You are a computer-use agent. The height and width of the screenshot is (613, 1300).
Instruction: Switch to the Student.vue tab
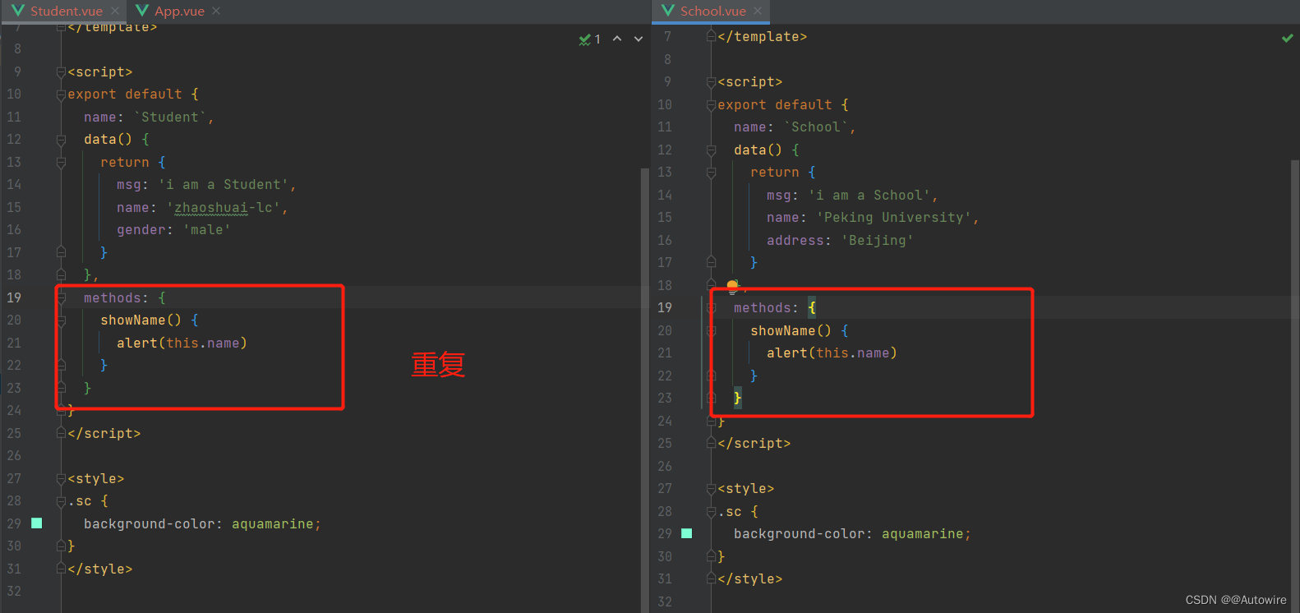tap(66, 11)
